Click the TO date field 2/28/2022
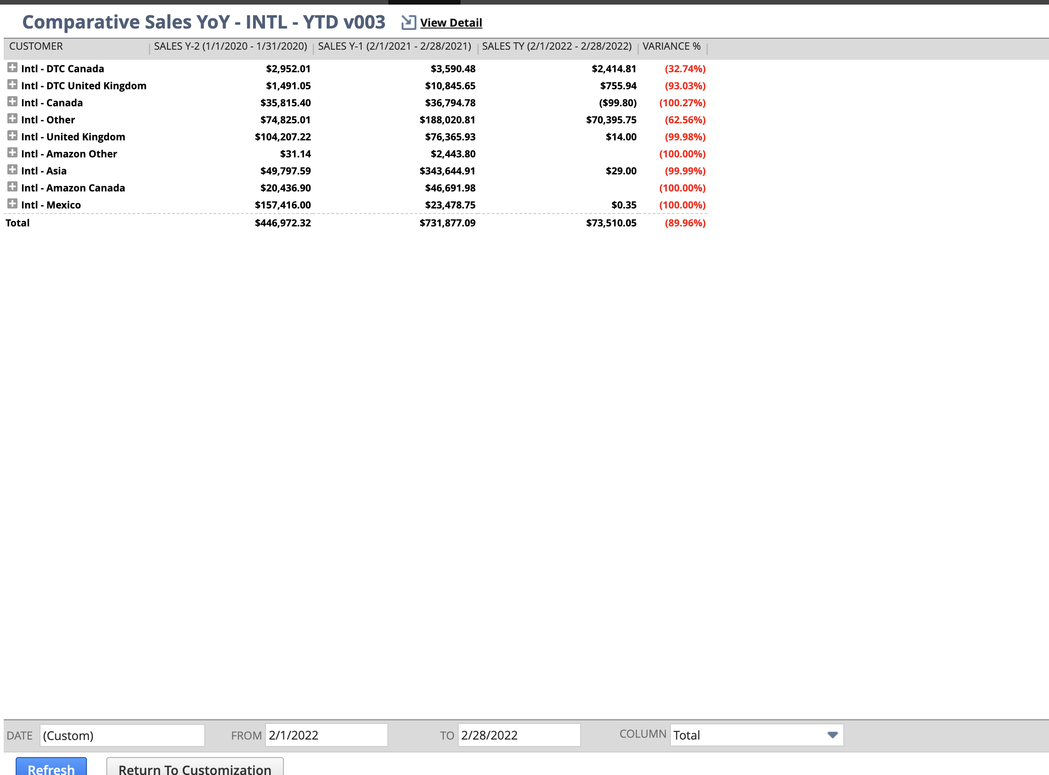This screenshot has height=775, width=1049. pos(519,735)
